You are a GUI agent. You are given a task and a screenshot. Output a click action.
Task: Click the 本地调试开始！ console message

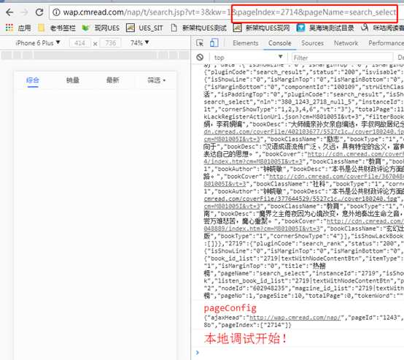click(245, 338)
